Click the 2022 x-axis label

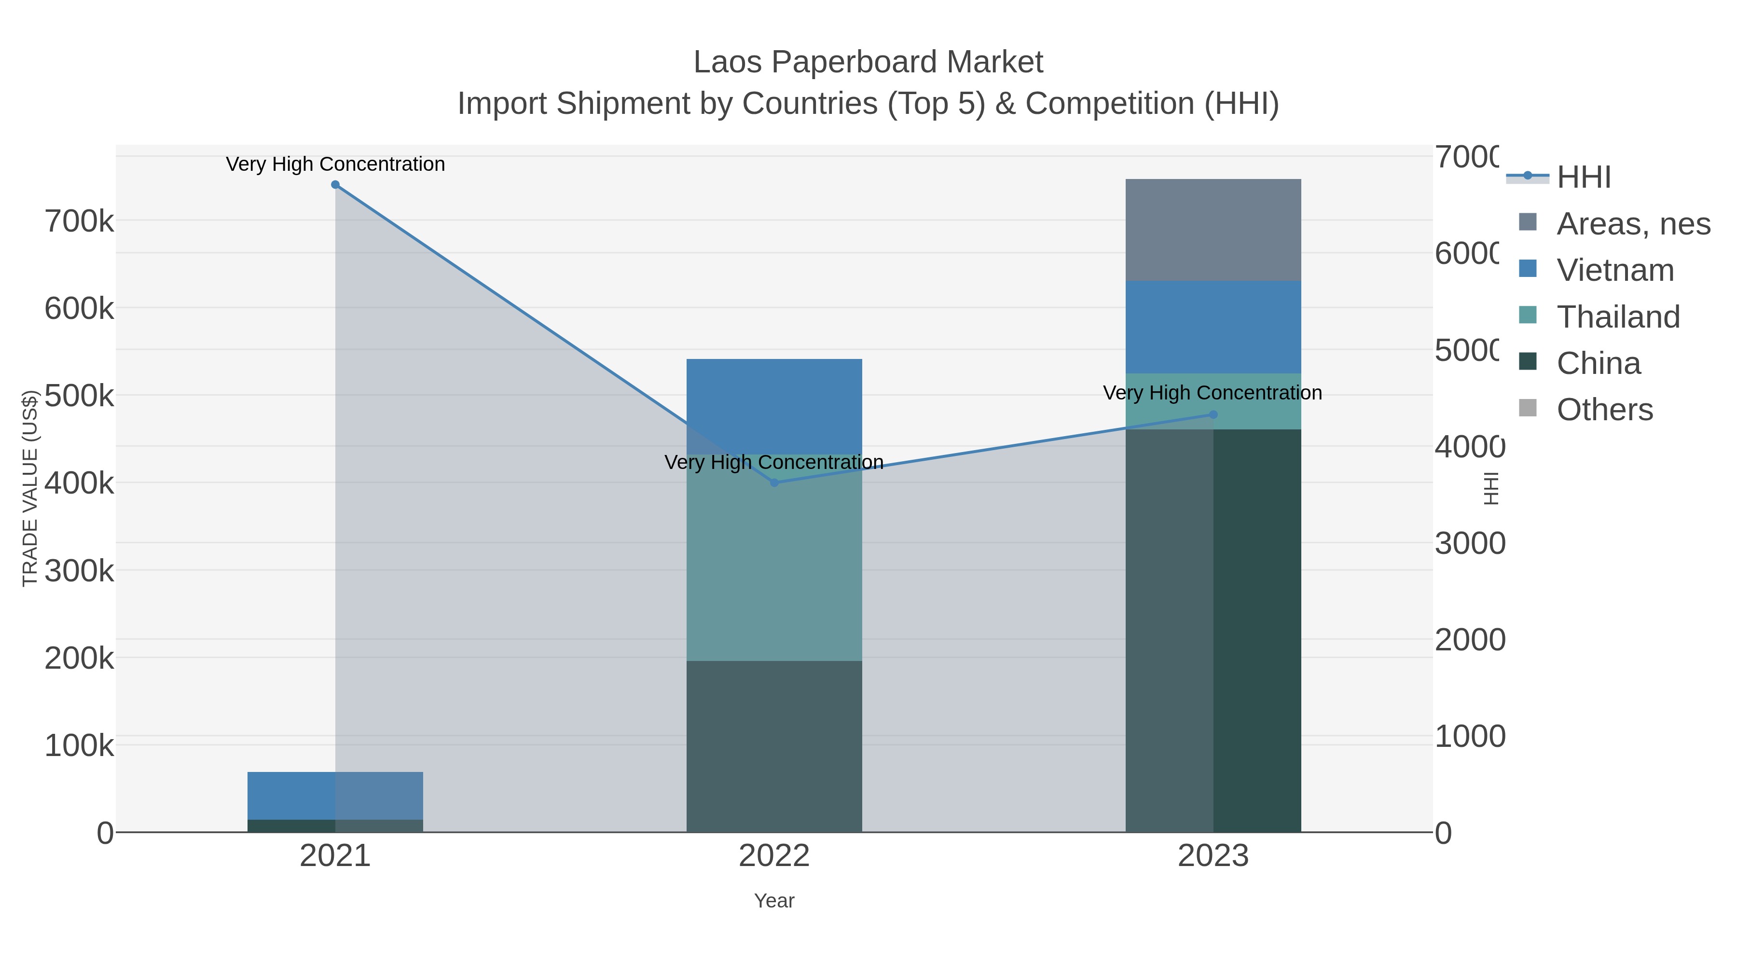tap(774, 856)
